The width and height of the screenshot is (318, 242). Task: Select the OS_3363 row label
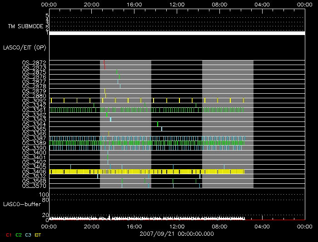coord(34,119)
